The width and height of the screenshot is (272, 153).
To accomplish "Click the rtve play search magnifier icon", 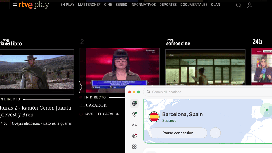I will click(239, 5).
